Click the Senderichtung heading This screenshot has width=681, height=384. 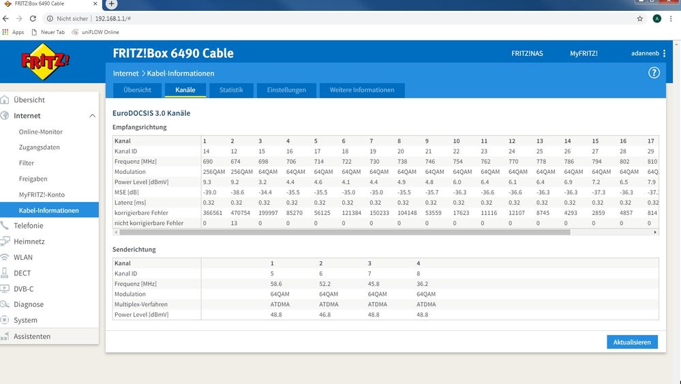click(134, 250)
